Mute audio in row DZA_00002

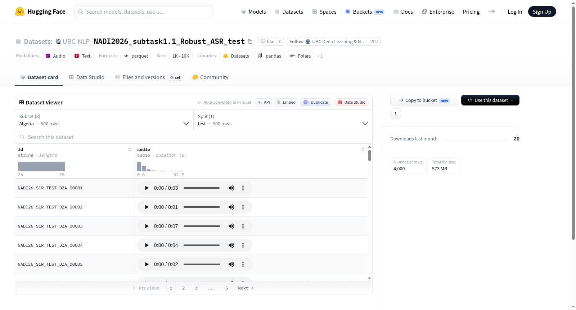[x=231, y=207]
